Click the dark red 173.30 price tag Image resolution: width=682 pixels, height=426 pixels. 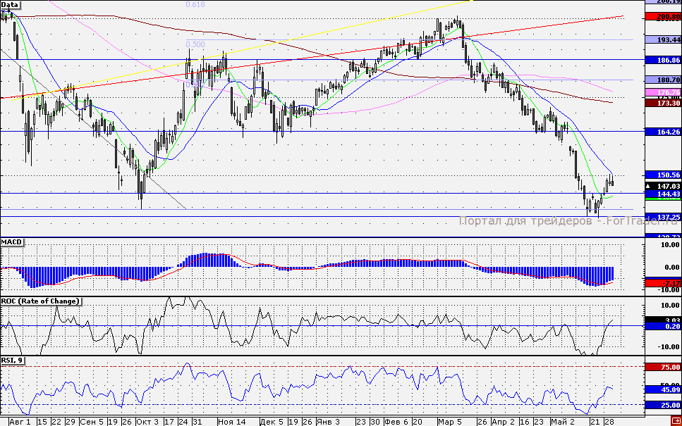[666, 103]
